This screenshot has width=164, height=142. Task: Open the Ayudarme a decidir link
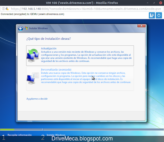37,99
